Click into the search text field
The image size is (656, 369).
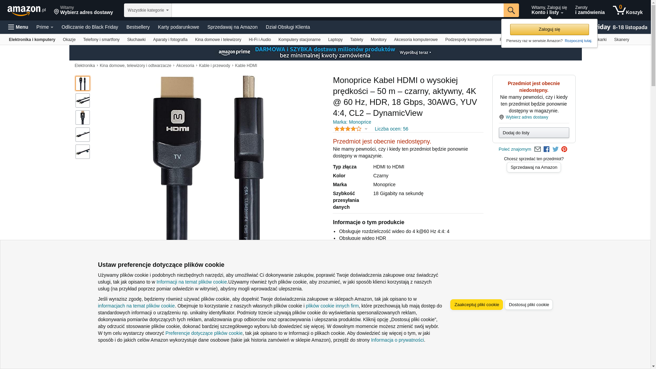tap(338, 10)
